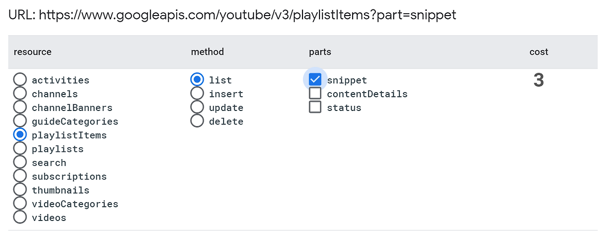
Task: Select the activities resource radio button
Action: 20,80
